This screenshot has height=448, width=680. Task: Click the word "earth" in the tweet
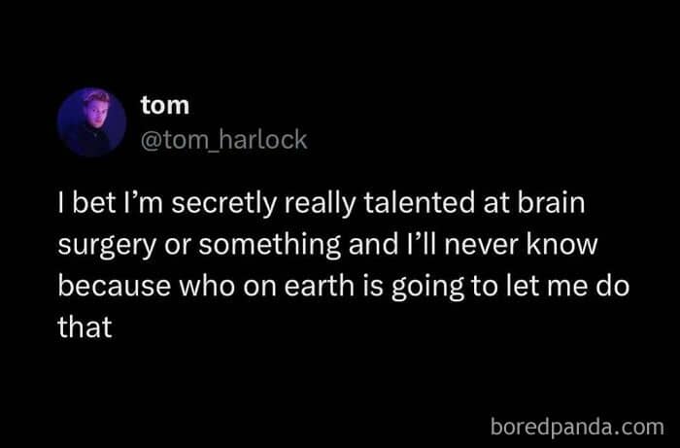click(320, 287)
